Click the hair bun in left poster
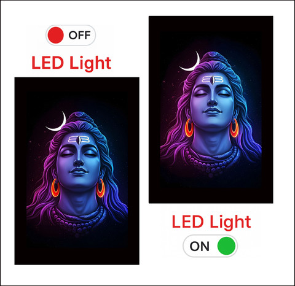Image resolution: width=295 pixels, height=286 pixels. point(80,116)
